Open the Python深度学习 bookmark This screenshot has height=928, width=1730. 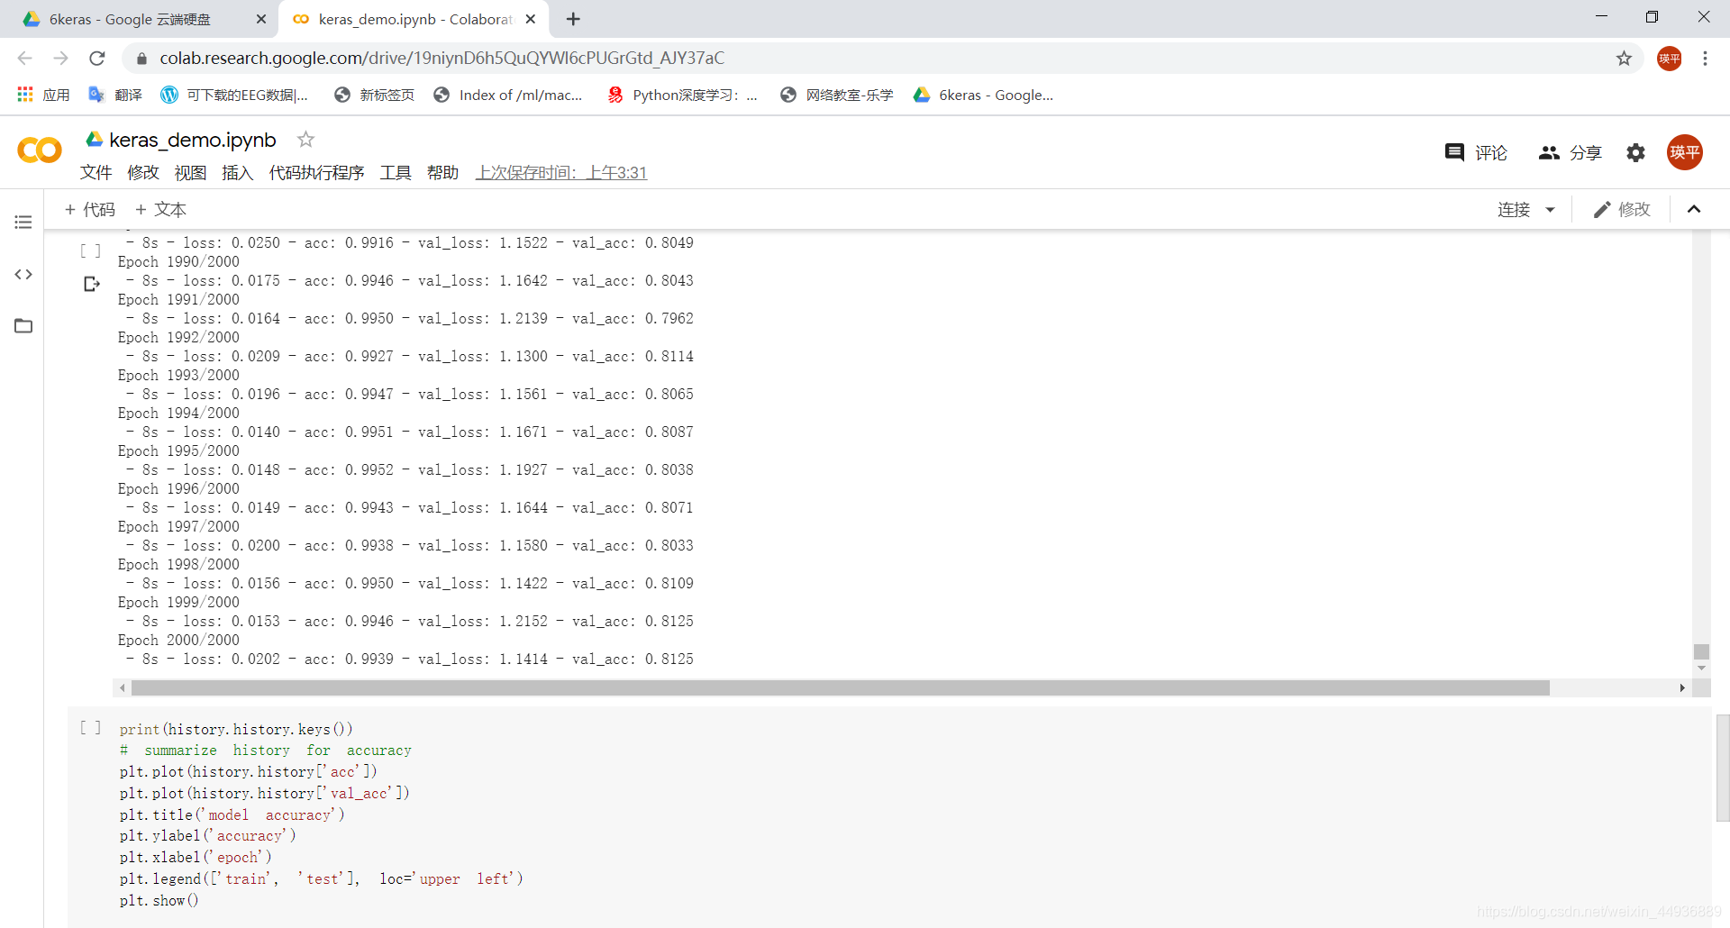tap(682, 95)
